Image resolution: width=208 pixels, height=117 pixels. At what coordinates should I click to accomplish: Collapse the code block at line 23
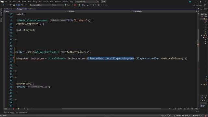(16, 40)
